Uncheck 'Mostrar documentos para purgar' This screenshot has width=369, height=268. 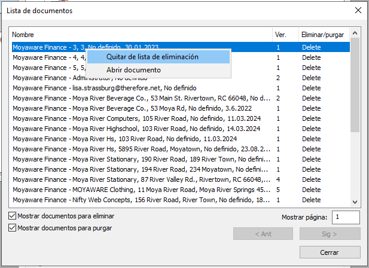point(12,228)
